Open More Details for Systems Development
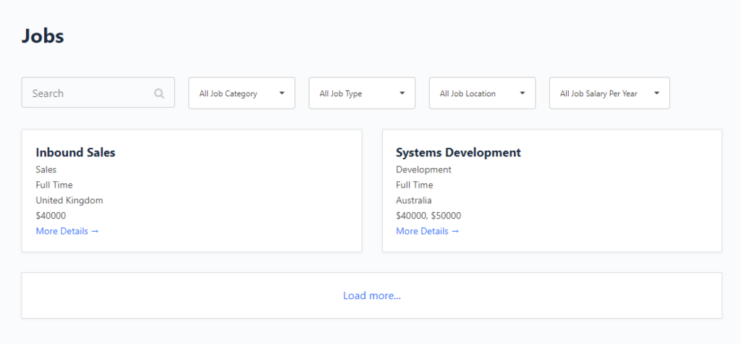The image size is (741, 344). point(428,231)
